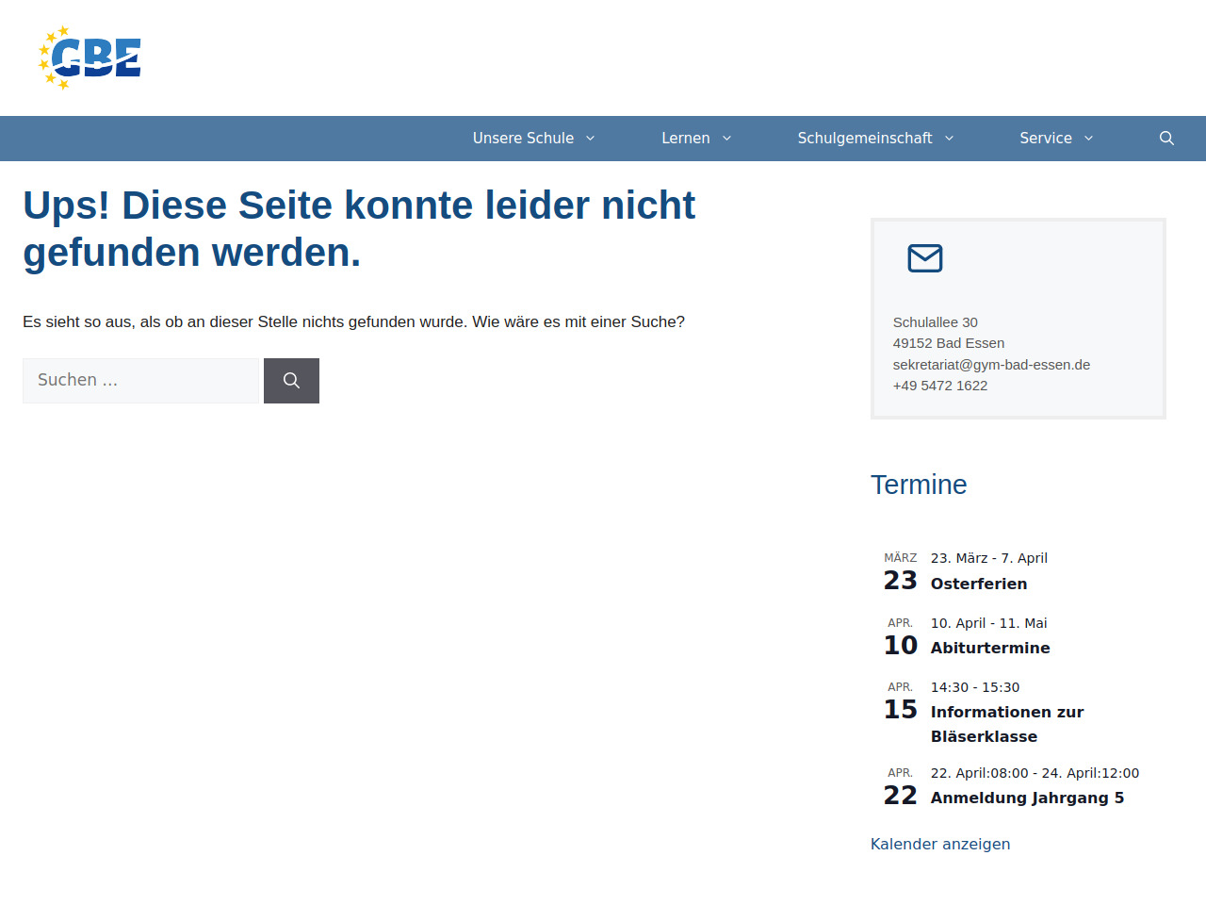The width and height of the screenshot is (1206, 905).
Task: Open Anmeldung Jahrgang 5 event
Action: coord(1027,798)
